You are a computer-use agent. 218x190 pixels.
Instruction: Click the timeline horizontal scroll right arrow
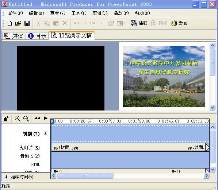point(206,176)
